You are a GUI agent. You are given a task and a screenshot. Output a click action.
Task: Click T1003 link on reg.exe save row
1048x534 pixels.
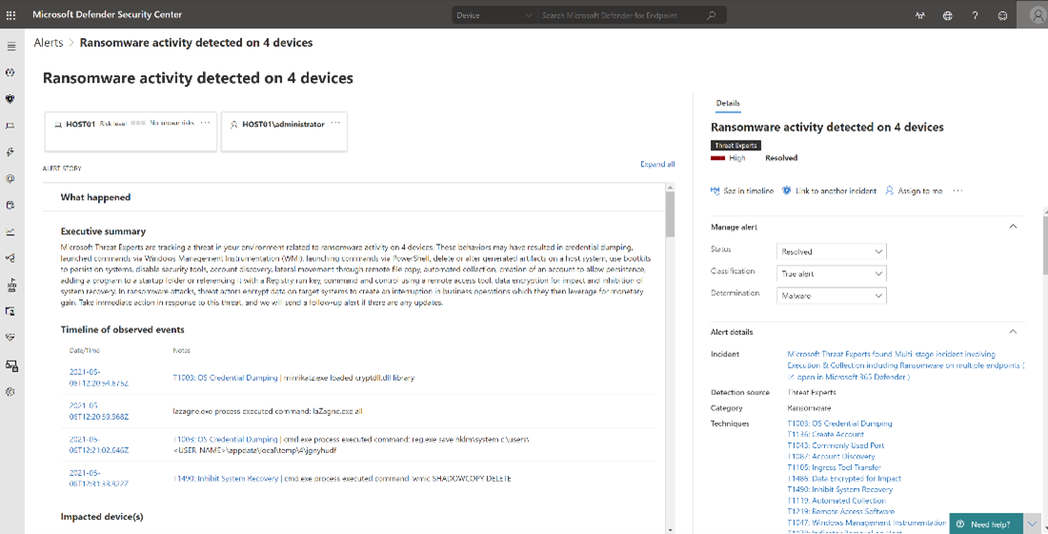coord(225,439)
